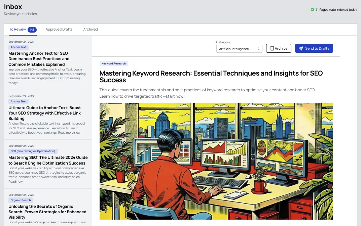Viewport: 361px width, 226px height.
Task: Click the comic-style article cover image
Action: tap(216, 162)
